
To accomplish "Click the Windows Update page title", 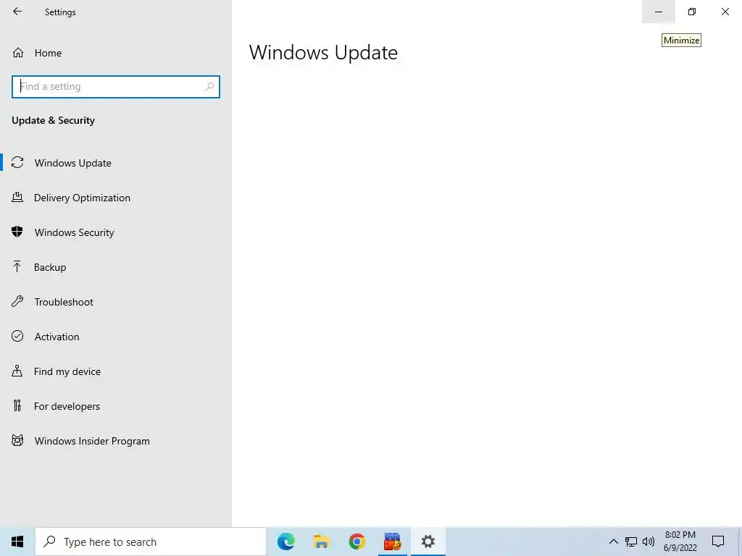I will pos(323,52).
